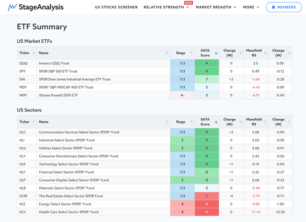Select the DIA ticker cell
This screenshot has width=306, height=222.
(x=27, y=80)
